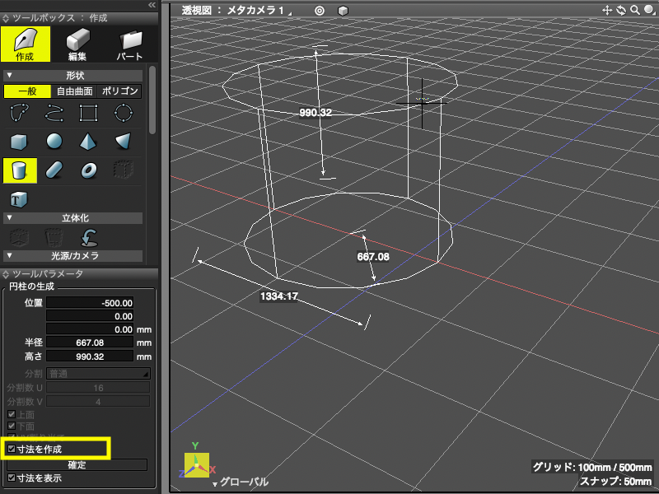Select the capsule primitive tool
The height and width of the screenshot is (494, 659).
click(x=54, y=170)
